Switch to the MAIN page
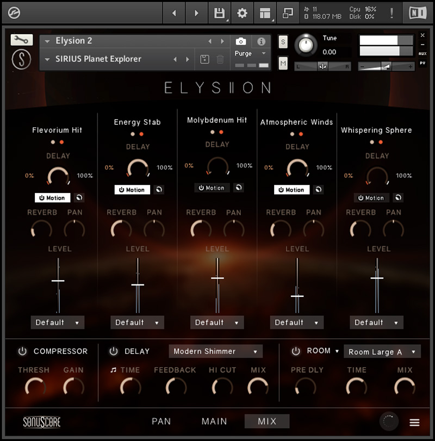Screen dimensions: 435x441 (214, 421)
